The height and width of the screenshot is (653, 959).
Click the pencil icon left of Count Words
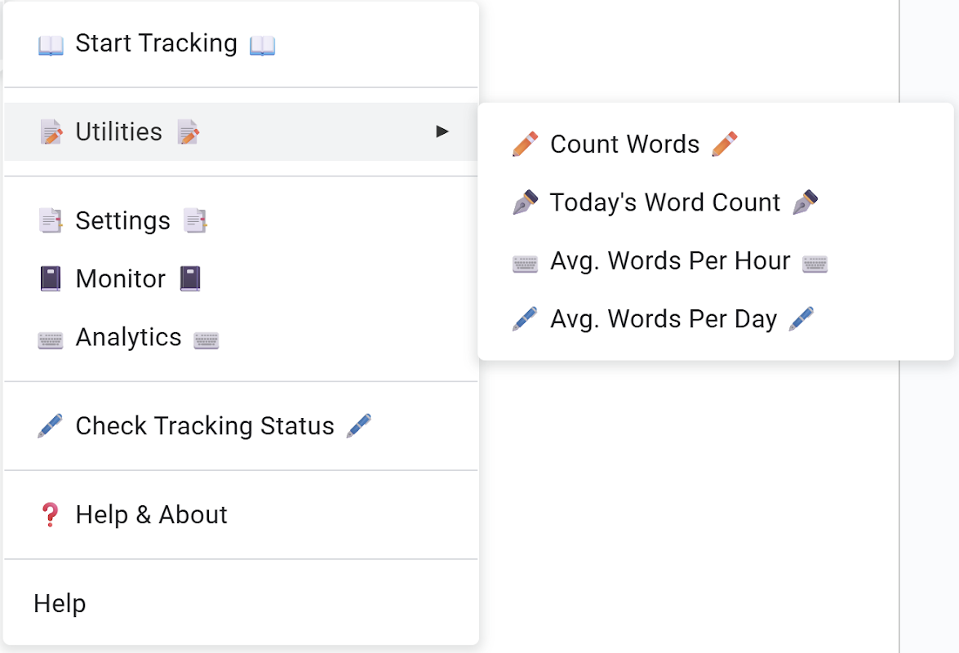click(525, 144)
